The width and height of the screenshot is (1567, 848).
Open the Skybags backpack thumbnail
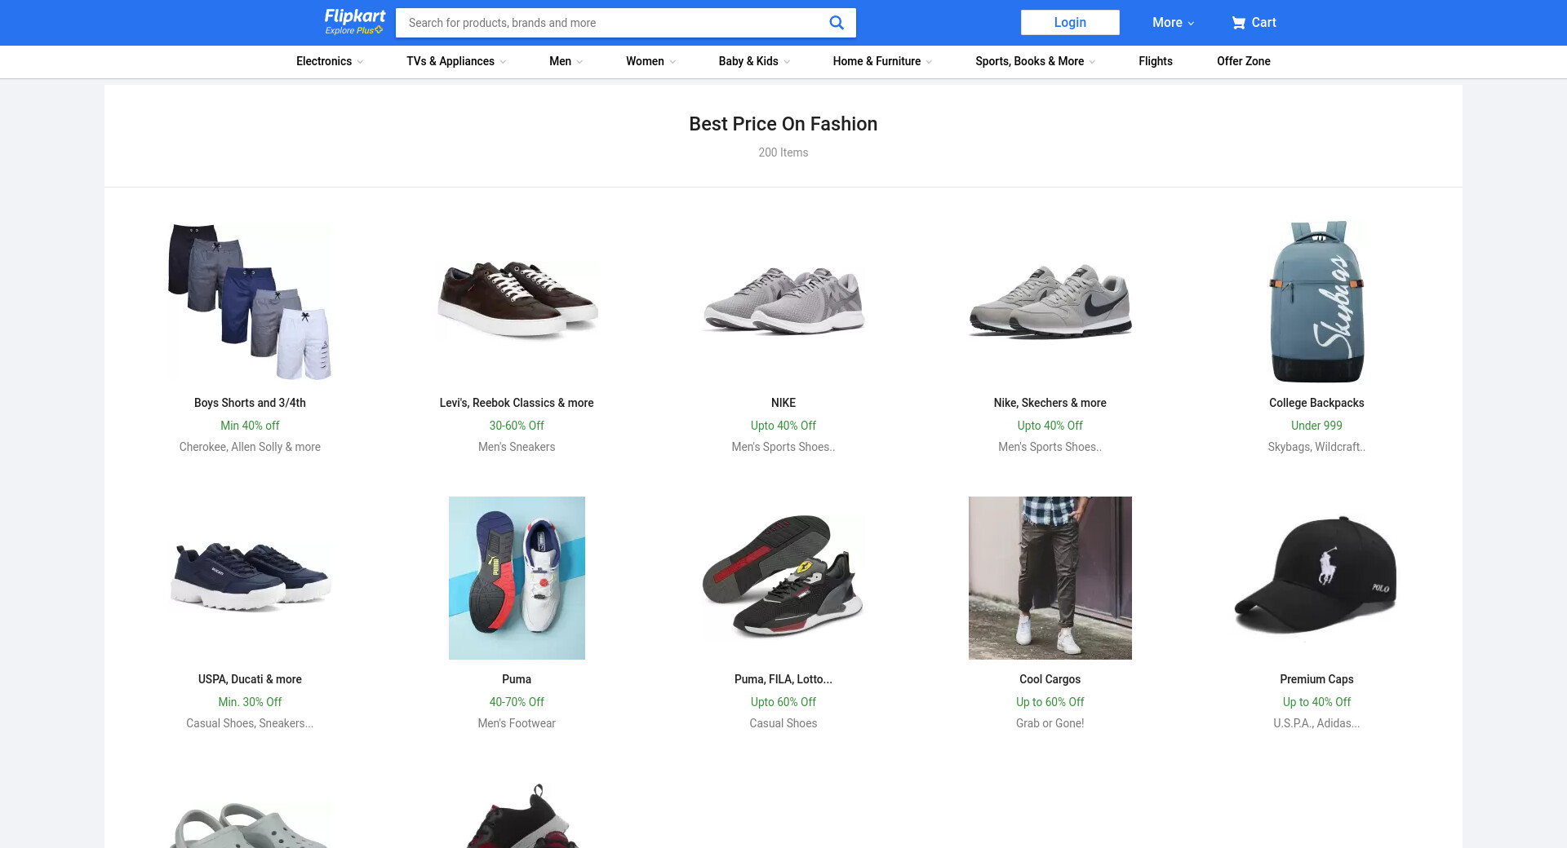pyautogui.click(x=1316, y=302)
